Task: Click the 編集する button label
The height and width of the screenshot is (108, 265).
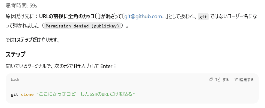Action: [x=246, y=80]
